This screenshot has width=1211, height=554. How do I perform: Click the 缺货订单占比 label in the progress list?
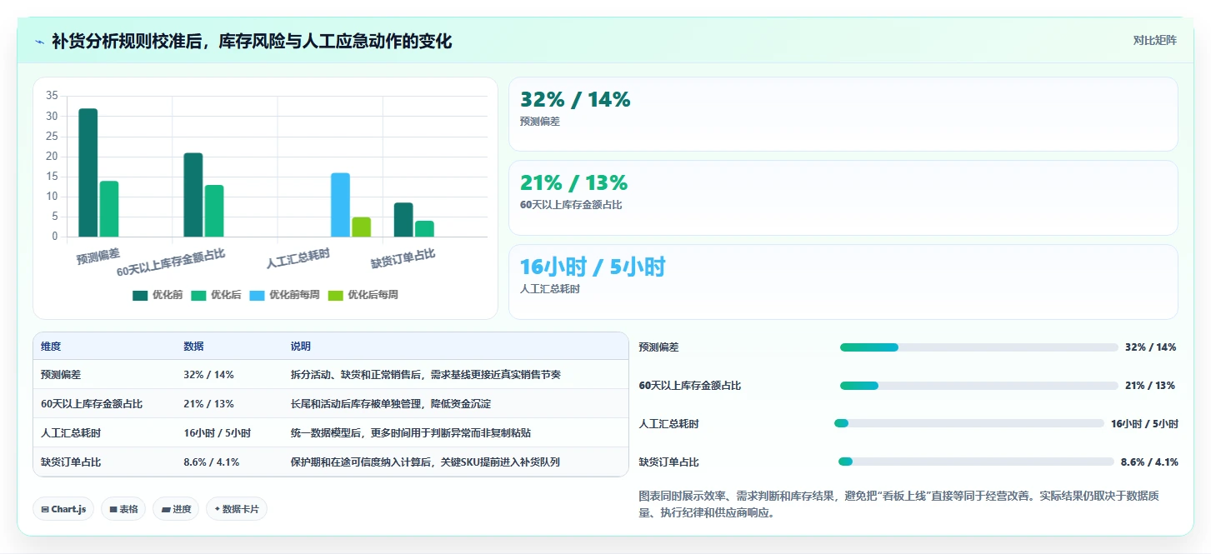(x=668, y=462)
